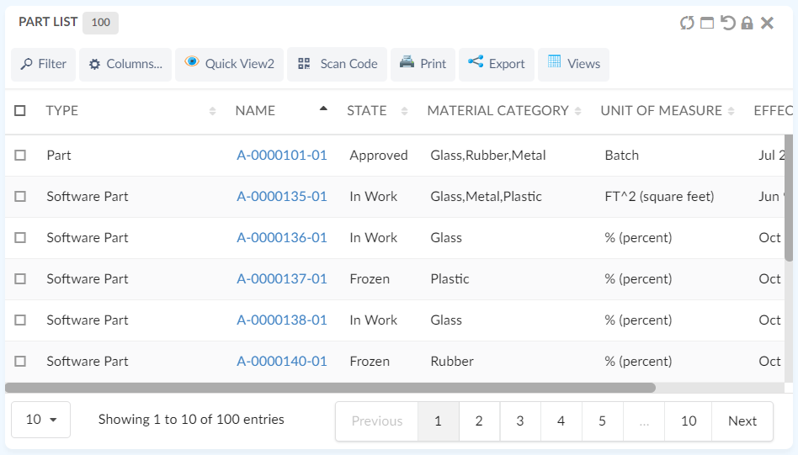
Task: Select checkbox for row A-0000137-01
Action: 20,278
